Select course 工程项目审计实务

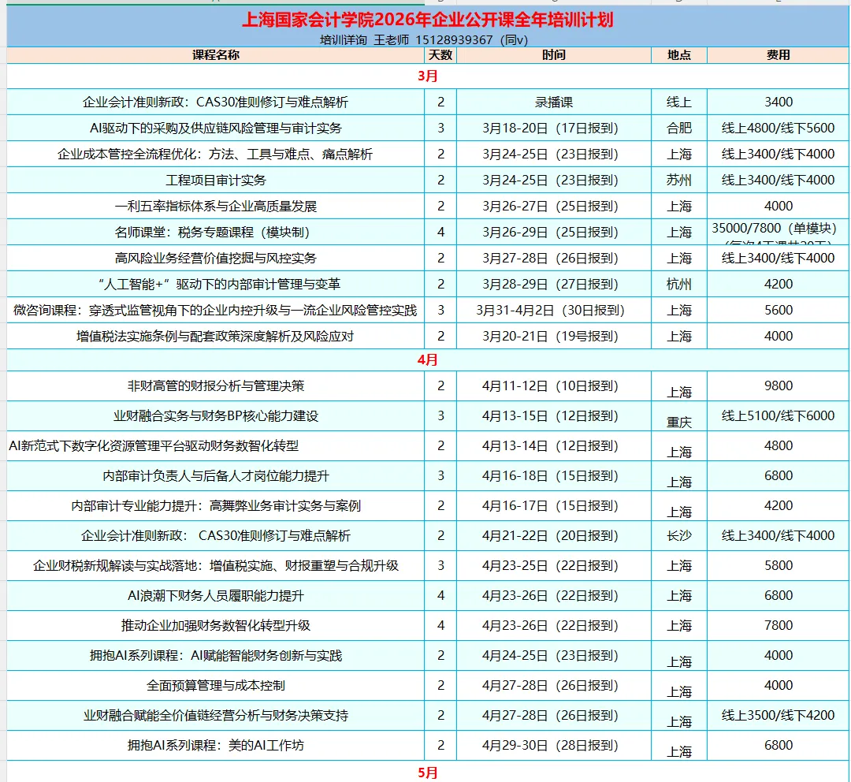click(x=215, y=181)
